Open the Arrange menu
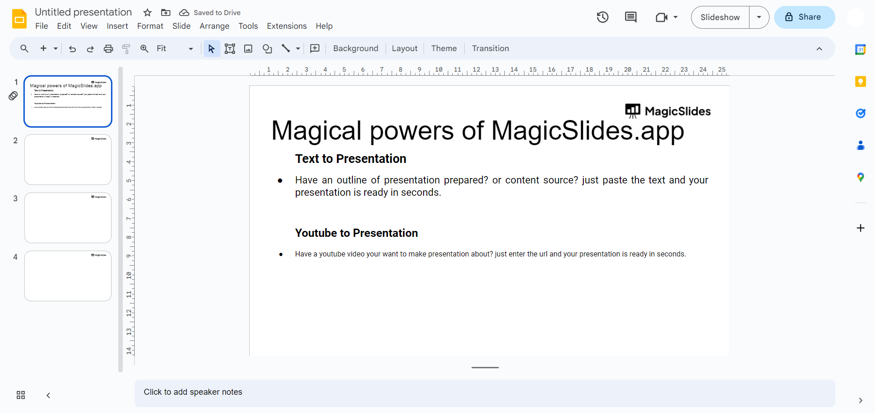 coord(214,26)
